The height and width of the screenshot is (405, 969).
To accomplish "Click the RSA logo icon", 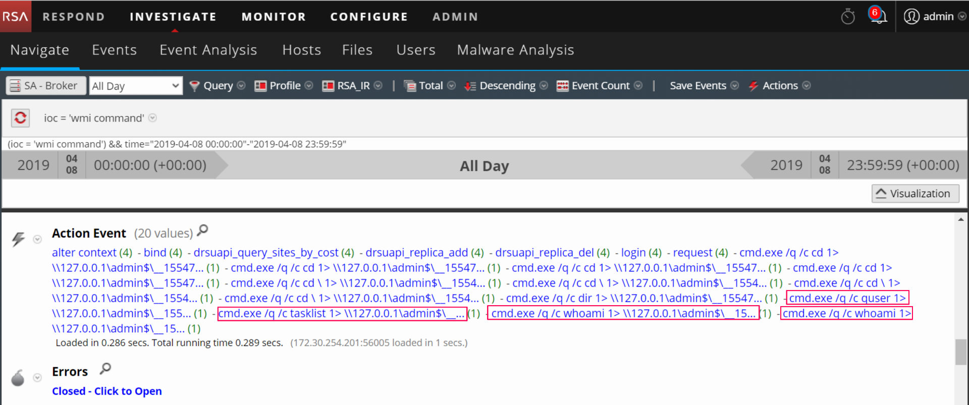I will click(15, 17).
